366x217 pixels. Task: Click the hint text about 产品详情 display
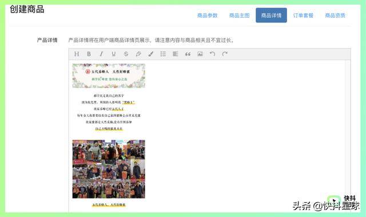[x=151, y=40]
